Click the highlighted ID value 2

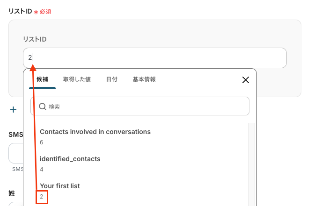click(x=42, y=197)
